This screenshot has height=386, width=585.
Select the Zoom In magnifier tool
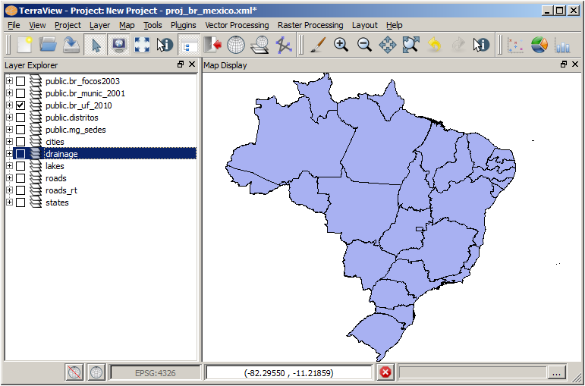(341, 45)
